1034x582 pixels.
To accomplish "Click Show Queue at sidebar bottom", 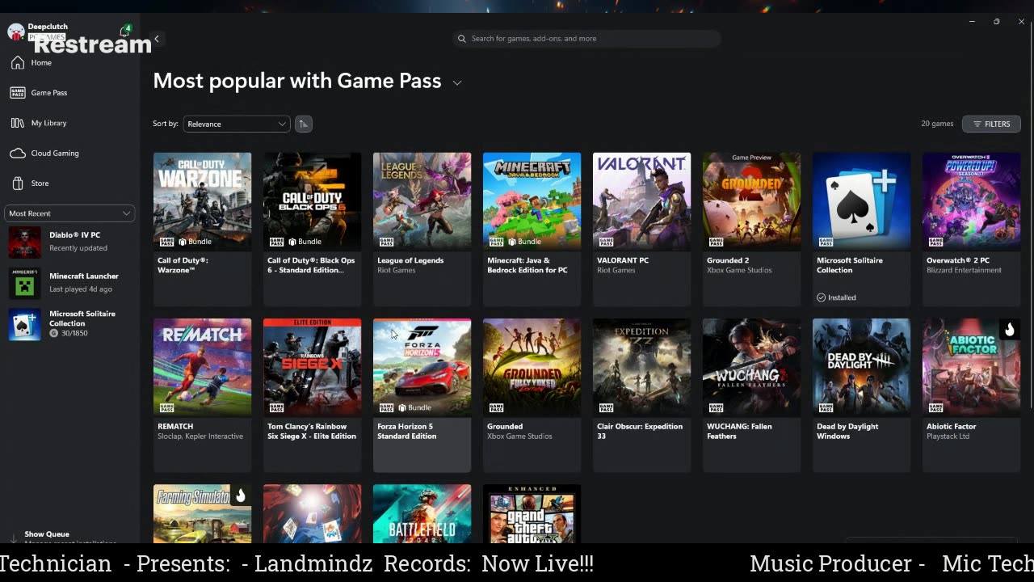I will pyautogui.click(x=47, y=534).
